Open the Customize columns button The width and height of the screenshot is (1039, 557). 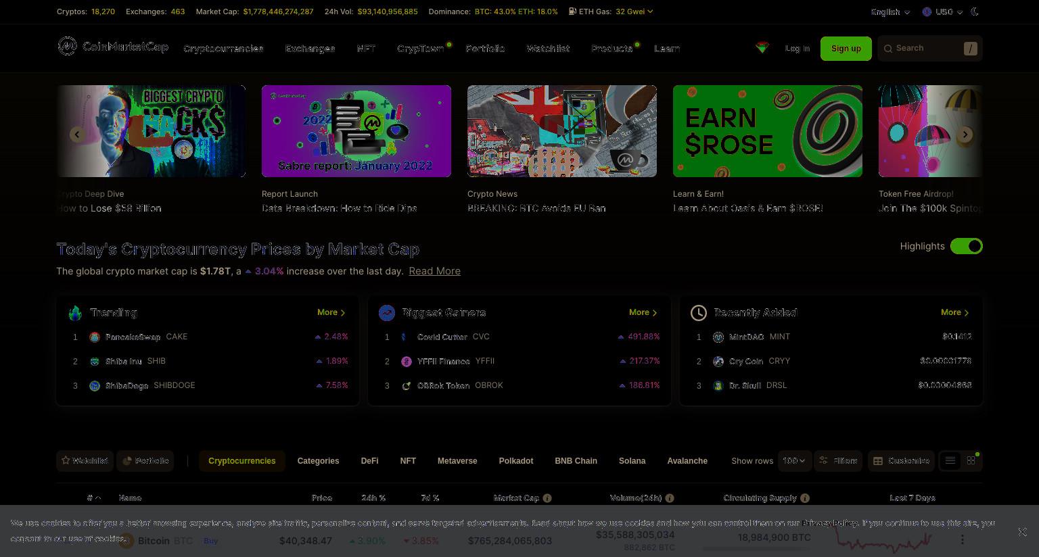coord(902,460)
